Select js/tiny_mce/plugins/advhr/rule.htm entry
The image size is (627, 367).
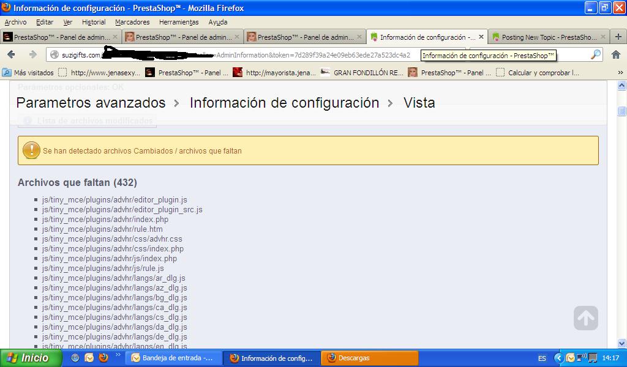click(x=102, y=229)
